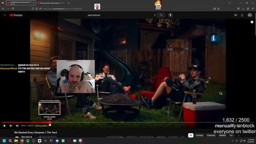Bookmark this page with the star
Screen dimensions: 256x144
coord(218,8)
